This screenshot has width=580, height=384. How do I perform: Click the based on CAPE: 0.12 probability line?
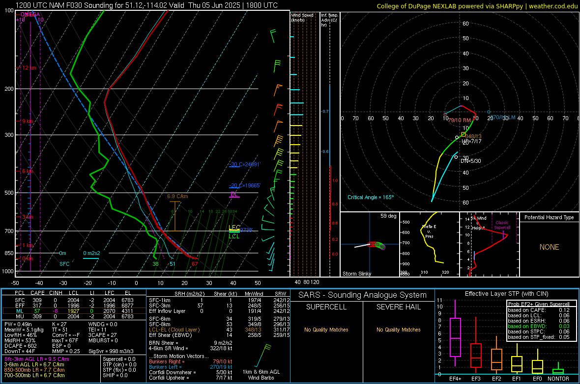pyautogui.click(x=539, y=310)
